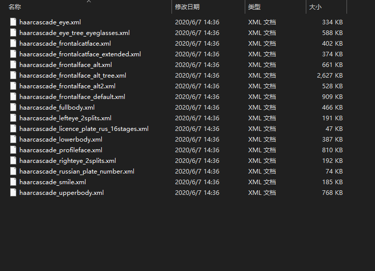Click the XML 文档 type of haarcascade_lowerbody.xml
Screen dimensions: 375x271
[x=262, y=140]
